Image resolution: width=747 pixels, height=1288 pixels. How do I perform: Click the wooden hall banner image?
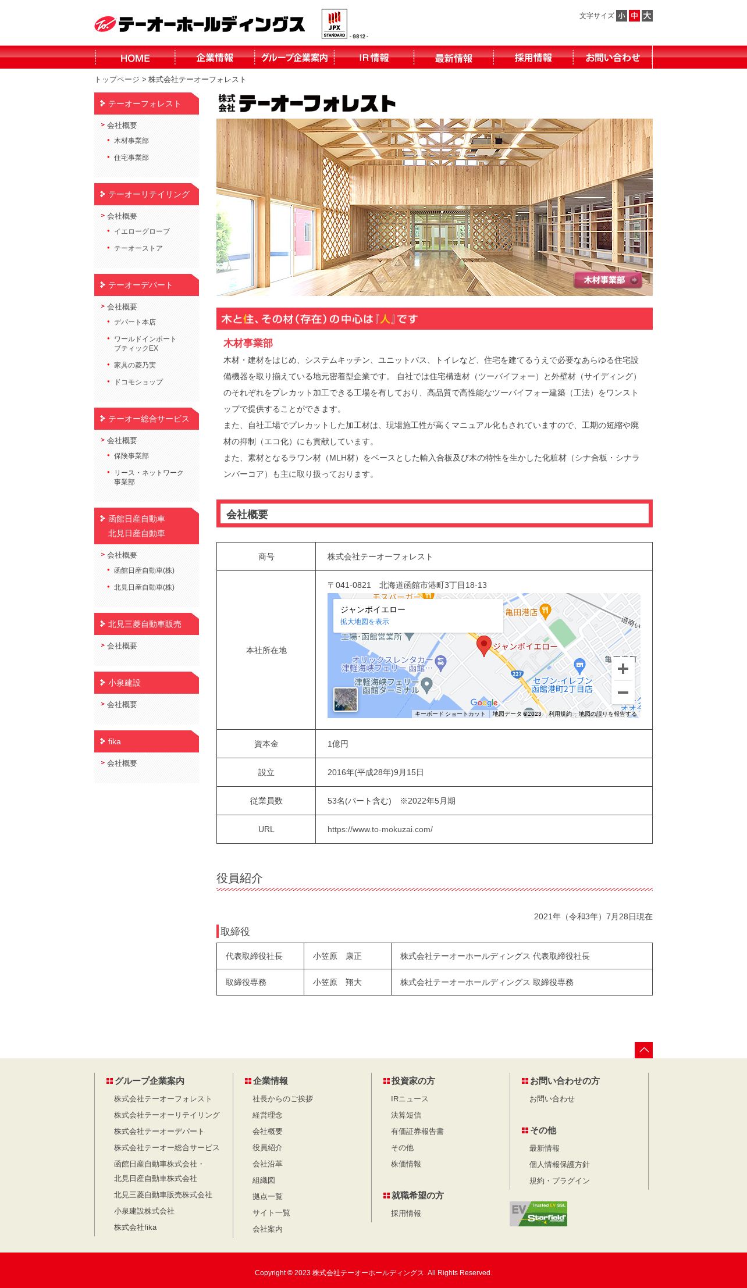[435, 207]
